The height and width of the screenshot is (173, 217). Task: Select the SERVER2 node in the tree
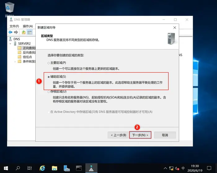pos(24,44)
